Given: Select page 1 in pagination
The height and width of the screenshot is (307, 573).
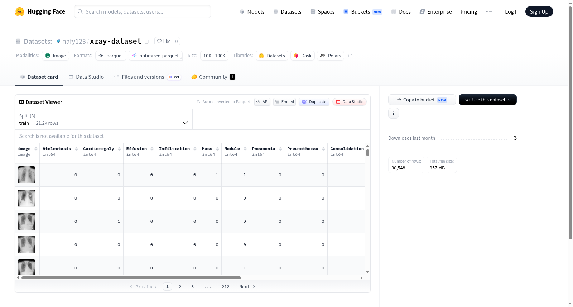Looking at the screenshot, I should coord(167,287).
